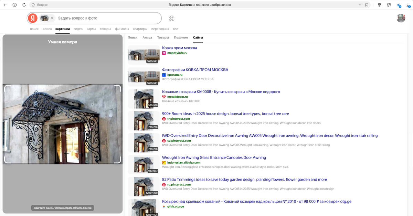The height and width of the screenshot is (216, 413).
Task: Click the Pinterest icon beside ru.pinterest.com
Action: [164, 184]
